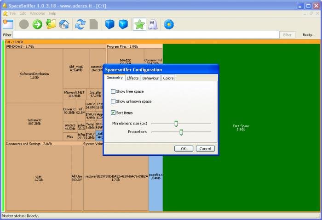Viewport: 322px width, 220px height.
Task: Click the first blue cube icon
Action: tap(109, 24)
